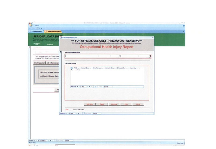
Task: Open Incident Date column dropdown
Action: pyautogui.click(x=91, y=68)
